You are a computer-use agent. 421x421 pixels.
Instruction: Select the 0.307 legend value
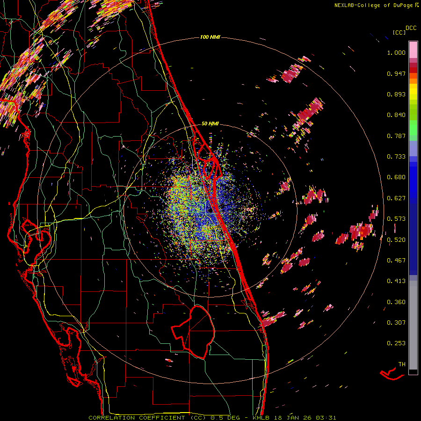coord(396,323)
